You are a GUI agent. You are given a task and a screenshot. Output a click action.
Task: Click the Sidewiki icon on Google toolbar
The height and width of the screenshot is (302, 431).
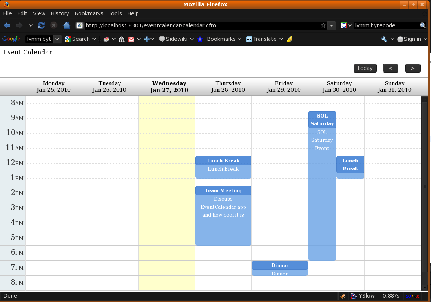162,39
